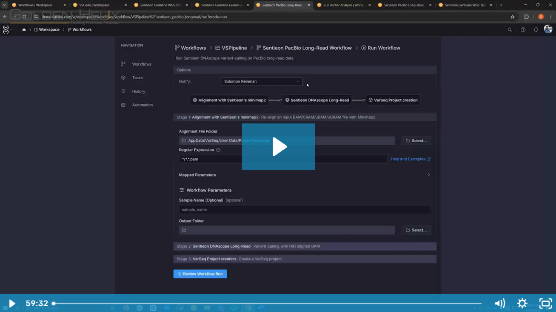556x312 pixels.
Task: Enter fullscreen with the video player icon
Action: tap(545, 303)
